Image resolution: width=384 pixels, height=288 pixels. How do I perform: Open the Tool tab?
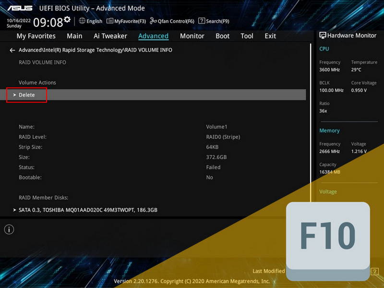(247, 36)
